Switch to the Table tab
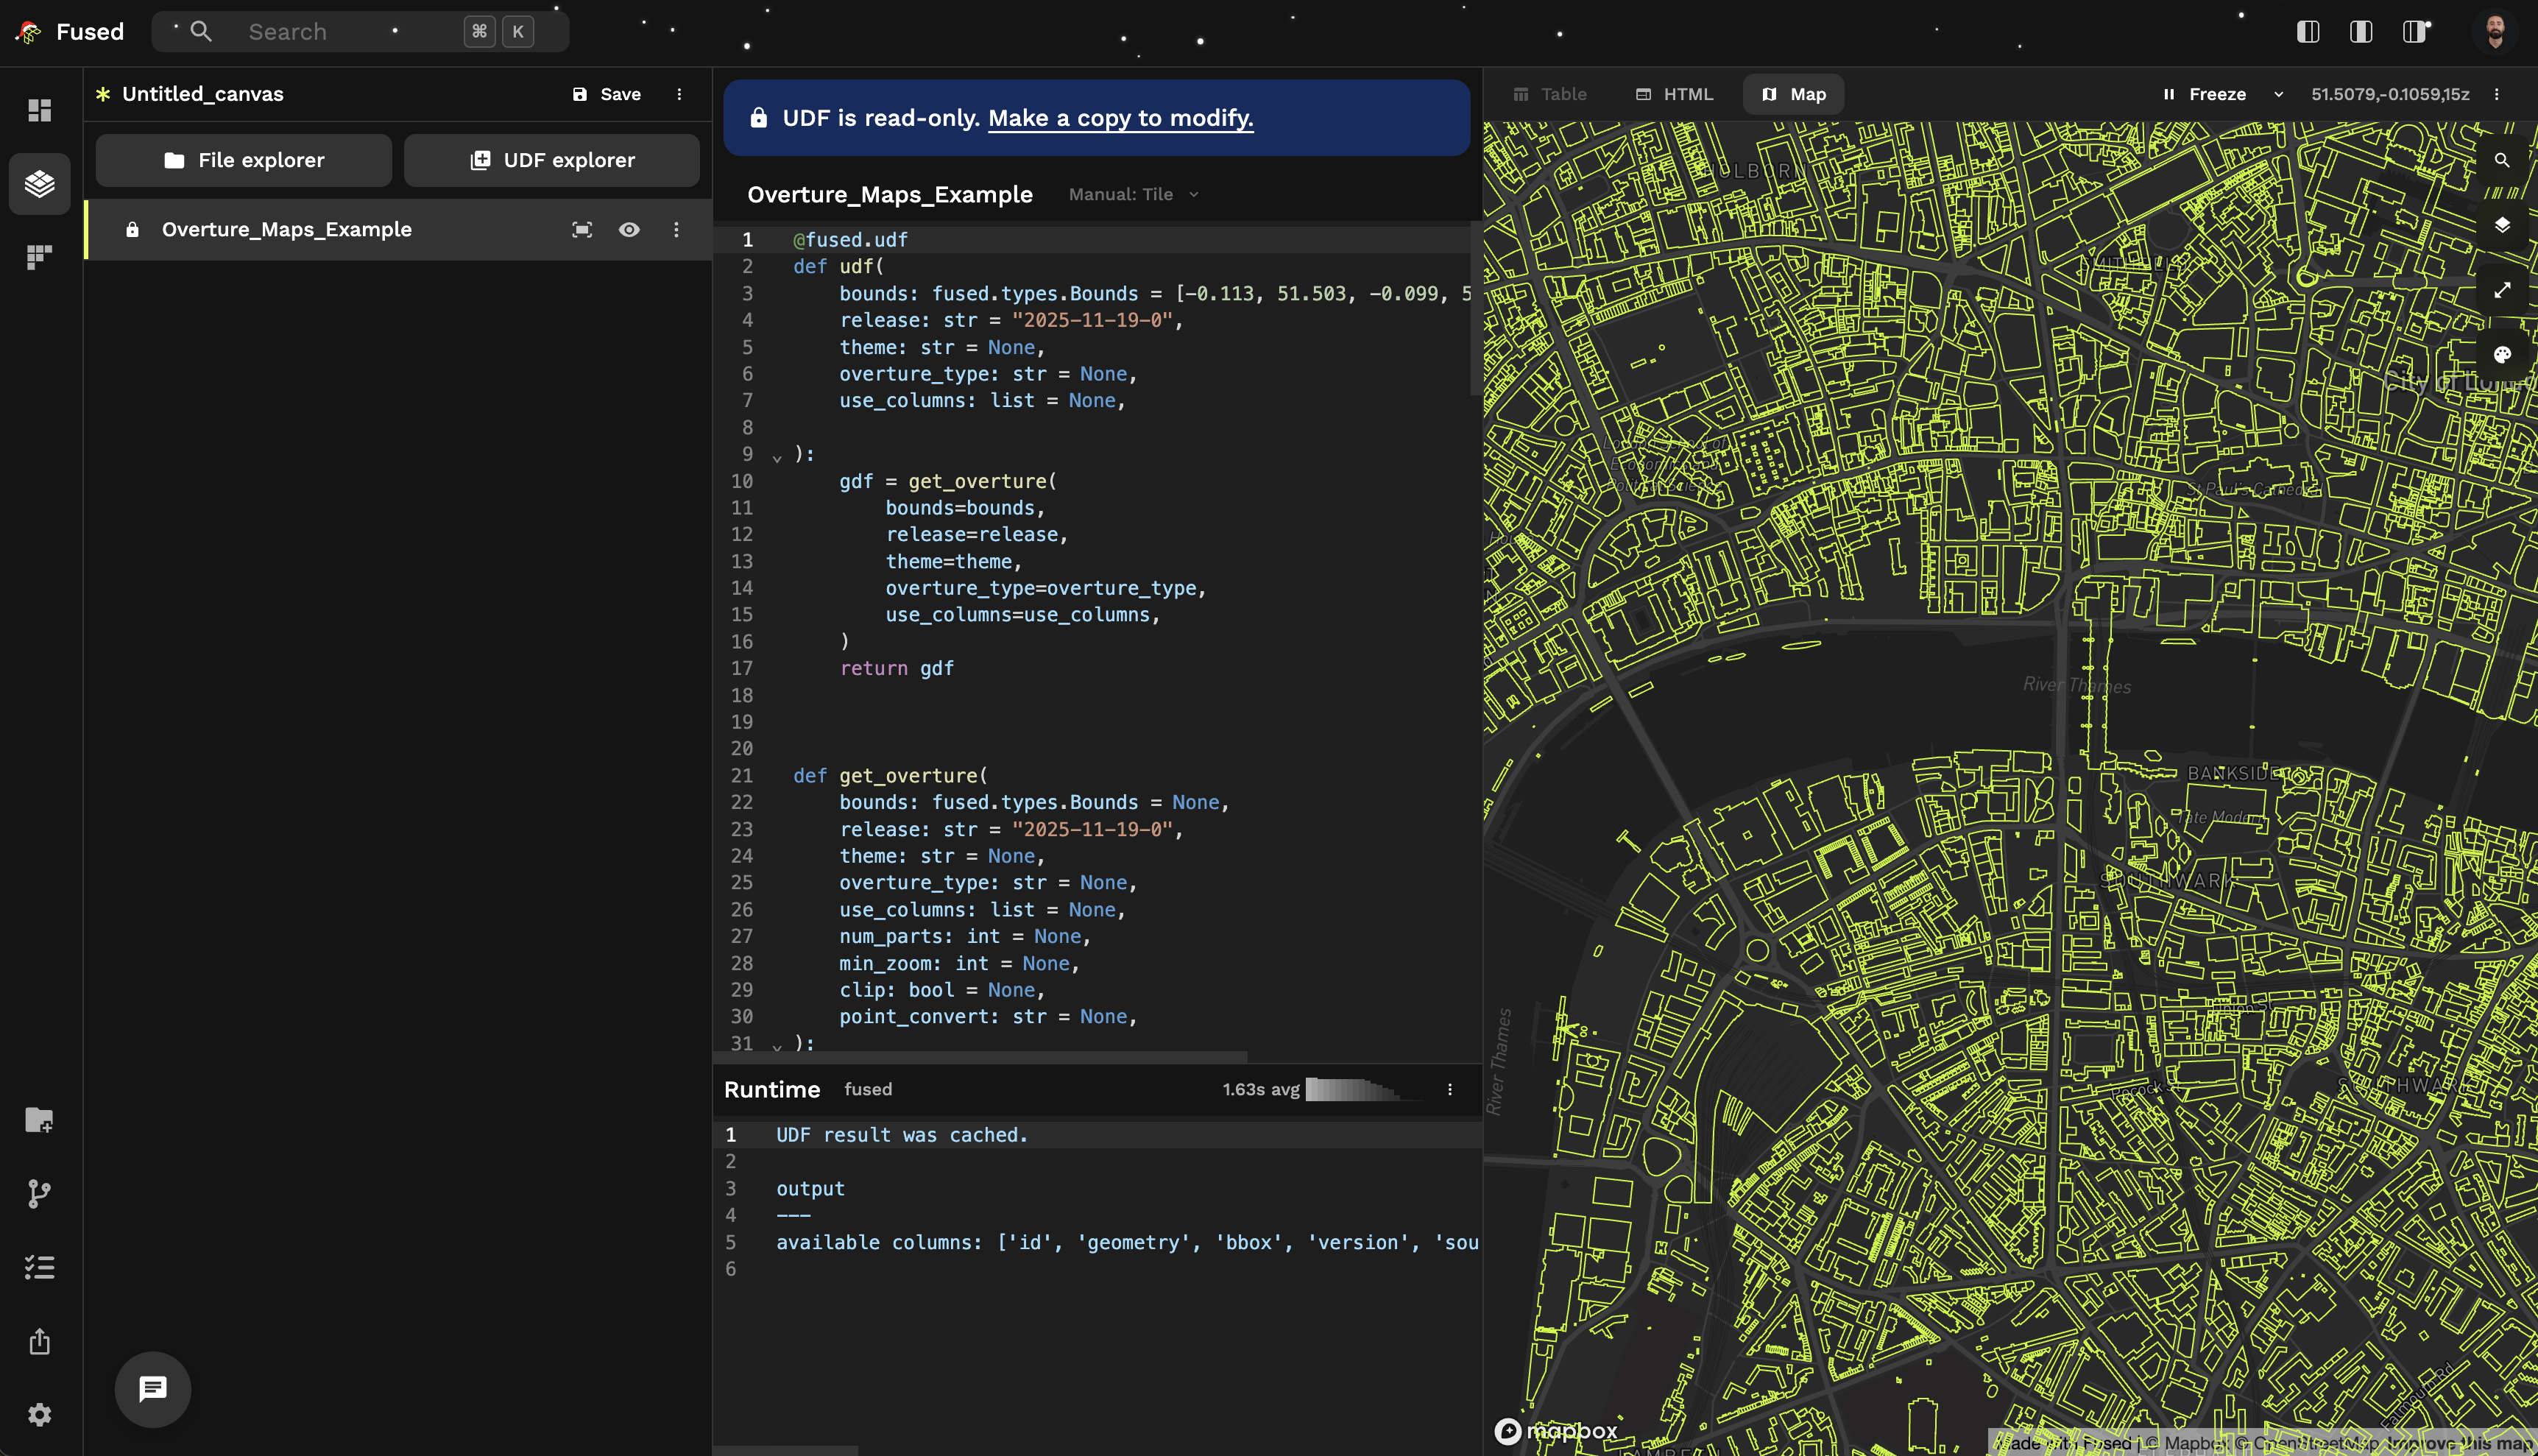This screenshot has width=2538, height=1456. point(1551,93)
